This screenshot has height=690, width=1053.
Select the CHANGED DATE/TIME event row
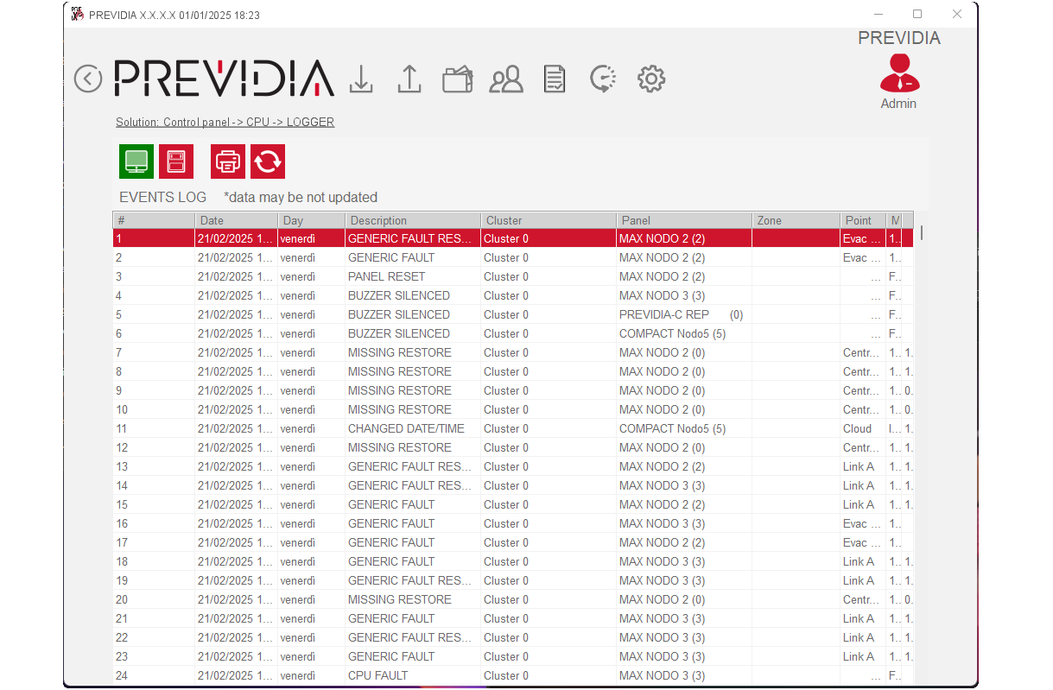coord(406,428)
